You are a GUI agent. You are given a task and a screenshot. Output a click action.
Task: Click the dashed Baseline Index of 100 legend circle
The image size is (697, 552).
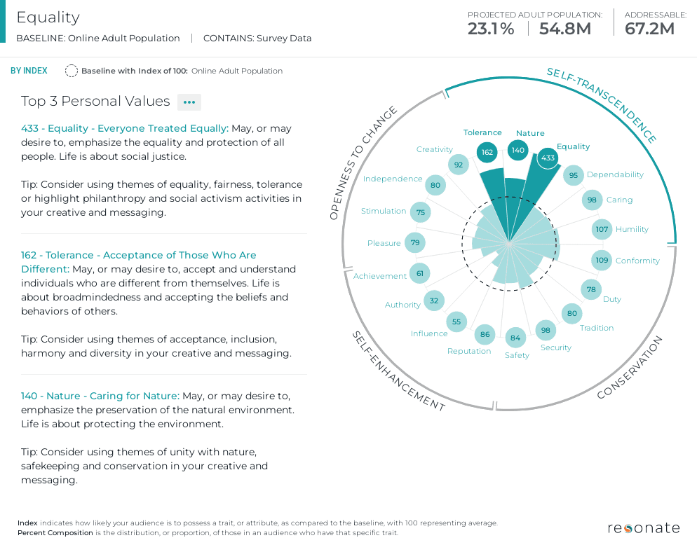pos(71,71)
